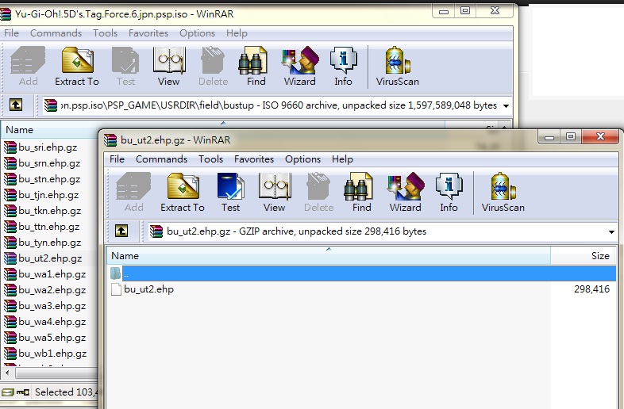Viewport: 624px width, 409px height.
Task: Click Extract To in the Yu-Gi-Oh iso window
Action: (x=77, y=67)
